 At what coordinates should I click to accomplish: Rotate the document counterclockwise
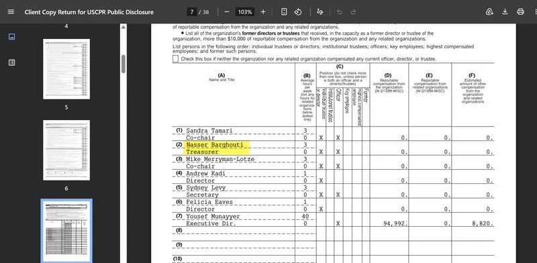pos(298,11)
